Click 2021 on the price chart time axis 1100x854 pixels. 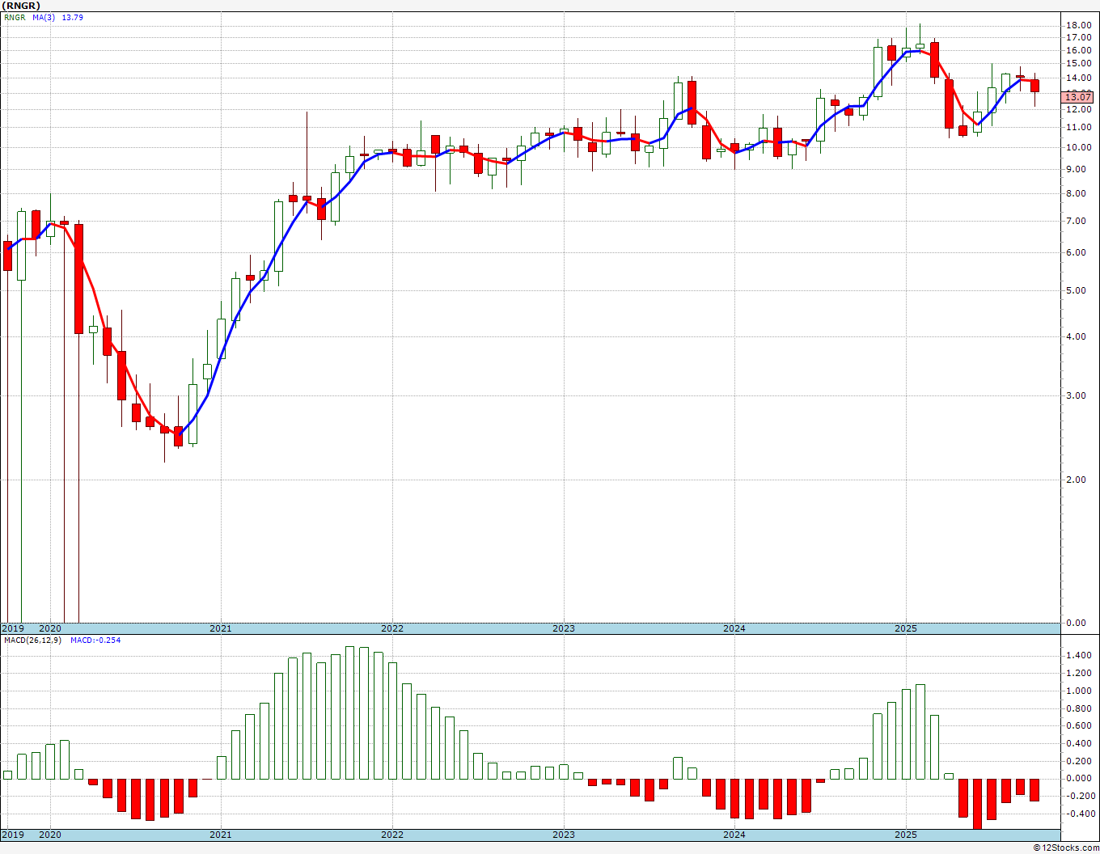coord(221,628)
